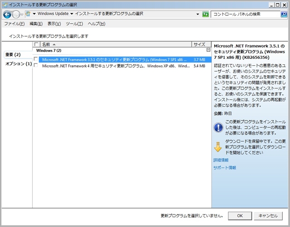Screen dimensions: 290x227
Task: Click the window icon in the title bar
Action: point(5,5)
